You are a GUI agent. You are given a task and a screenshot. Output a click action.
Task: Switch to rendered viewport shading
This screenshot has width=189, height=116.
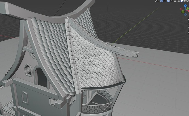click(187, 1)
